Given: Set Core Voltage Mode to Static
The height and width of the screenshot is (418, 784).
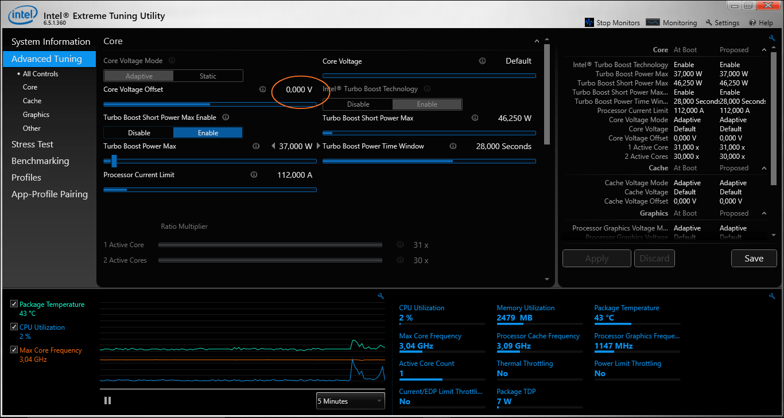Looking at the screenshot, I should point(208,76).
